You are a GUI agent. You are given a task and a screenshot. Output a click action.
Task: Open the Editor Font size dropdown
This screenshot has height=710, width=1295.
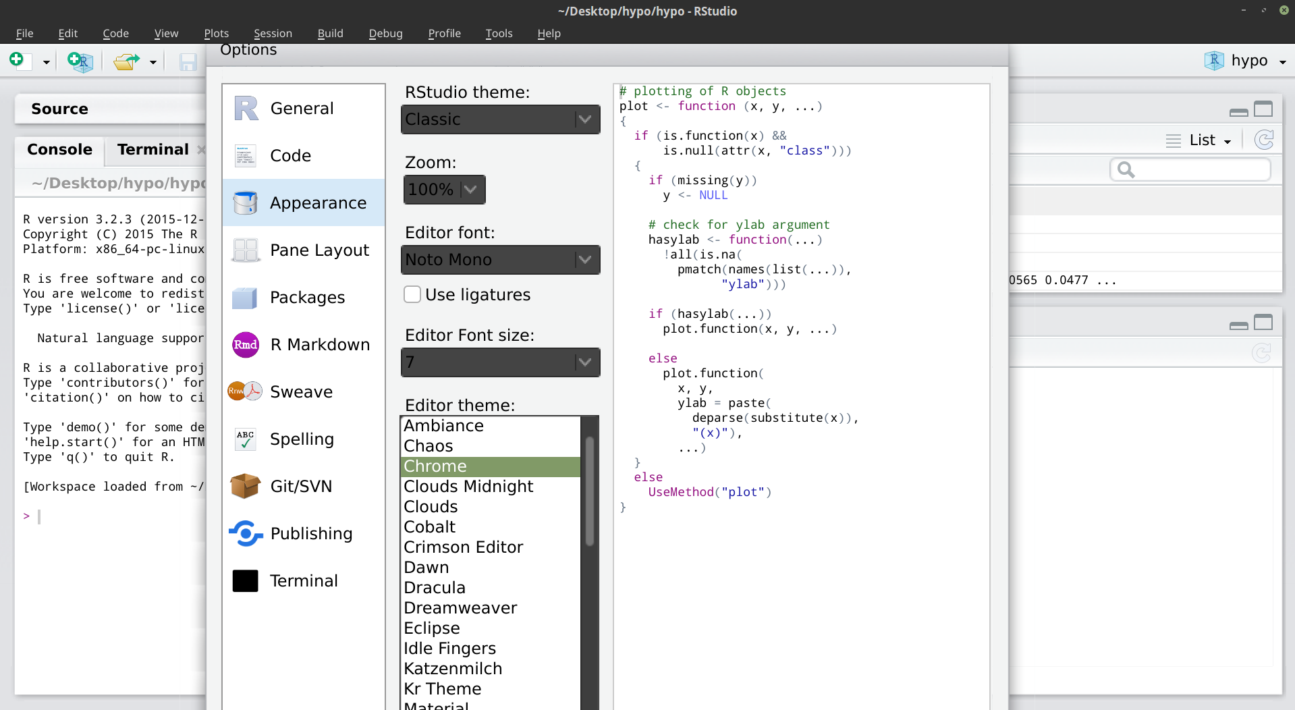pyautogui.click(x=501, y=362)
